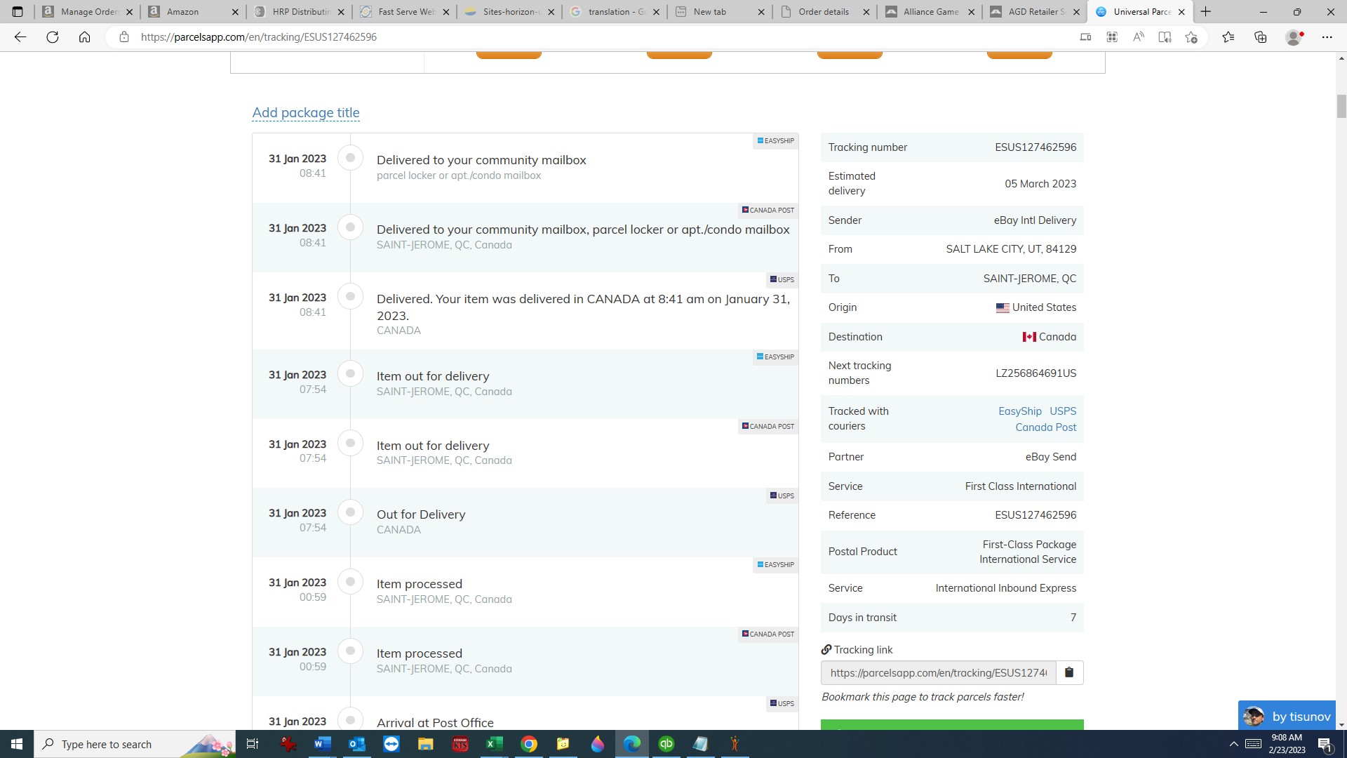1347x758 pixels.
Task: Open browser Collections icon
Action: coord(1261,37)
